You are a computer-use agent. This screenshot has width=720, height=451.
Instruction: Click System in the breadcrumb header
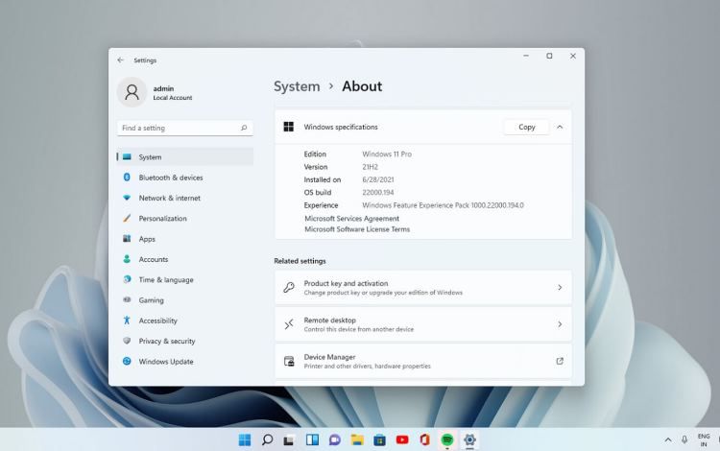[297, 86]
